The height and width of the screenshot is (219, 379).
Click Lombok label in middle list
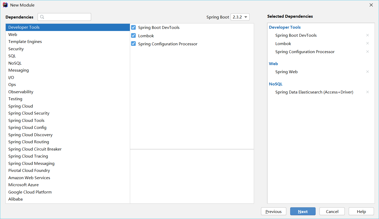(x=146, y=36)
